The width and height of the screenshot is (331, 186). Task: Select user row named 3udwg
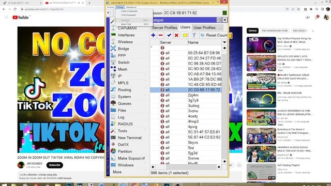tap(186, 105)
